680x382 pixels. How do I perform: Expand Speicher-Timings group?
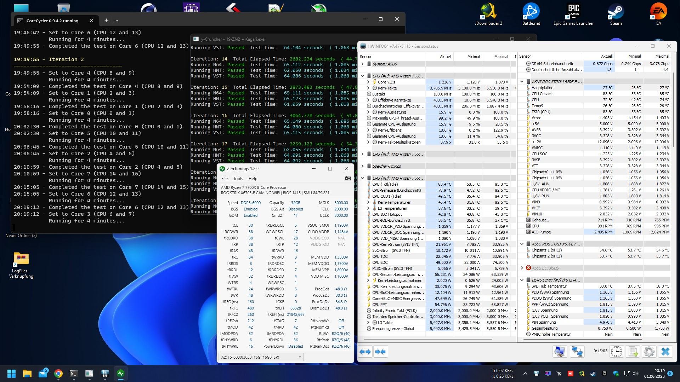tap(362, 166)
